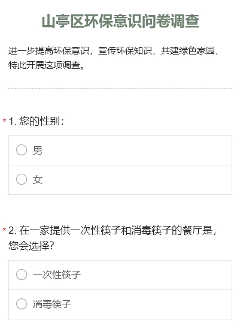Click the 女 option label text
Screen dimensions: 237x332
[38, 180]
